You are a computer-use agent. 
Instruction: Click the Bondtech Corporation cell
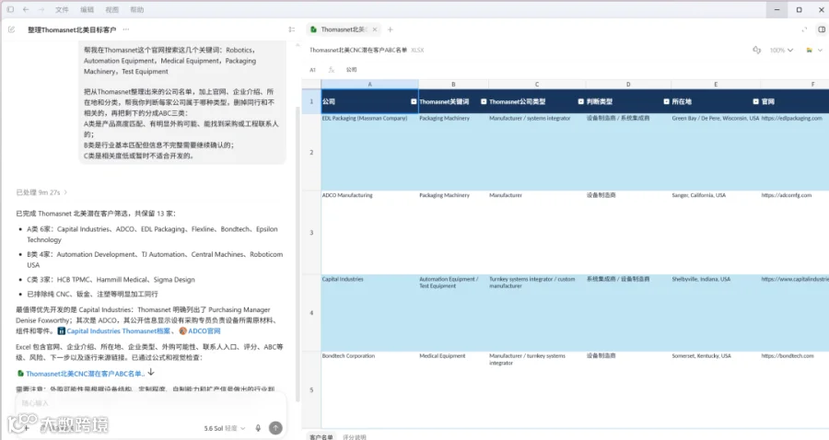[x=369, y=389]
